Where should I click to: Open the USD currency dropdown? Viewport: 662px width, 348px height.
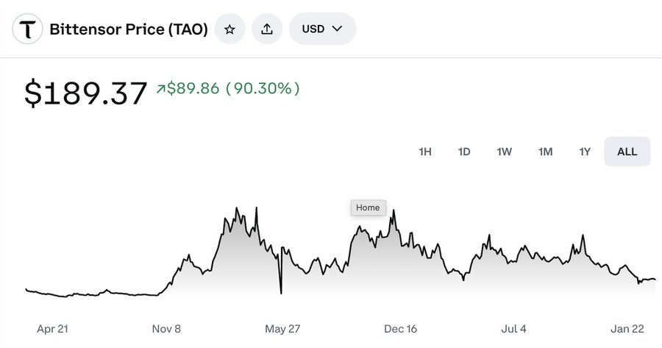tap(323, 29)
